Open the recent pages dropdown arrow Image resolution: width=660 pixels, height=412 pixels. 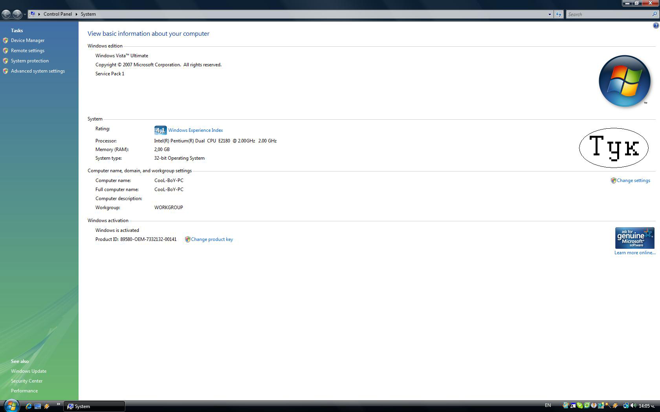[x=25, y=15]
